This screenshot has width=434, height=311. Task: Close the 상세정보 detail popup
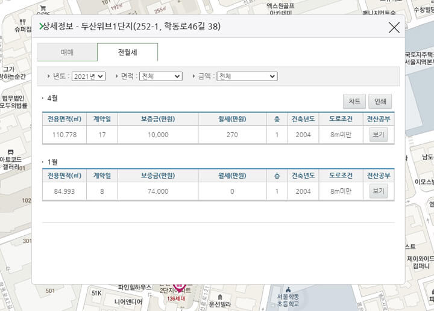(394, 28)
